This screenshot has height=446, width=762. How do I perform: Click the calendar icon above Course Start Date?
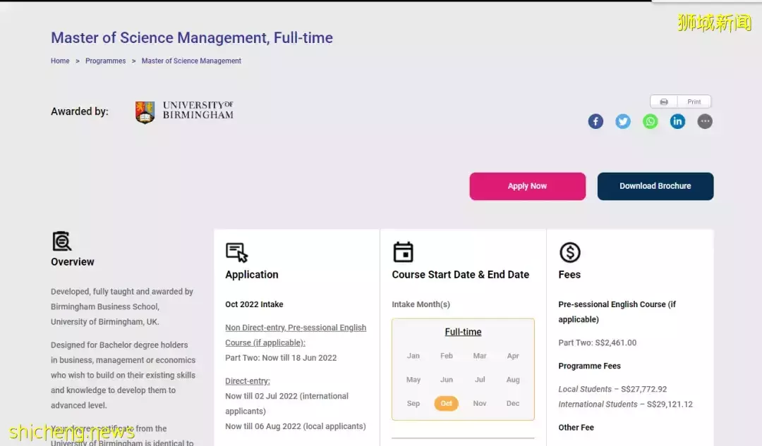(x=403, y=252)
